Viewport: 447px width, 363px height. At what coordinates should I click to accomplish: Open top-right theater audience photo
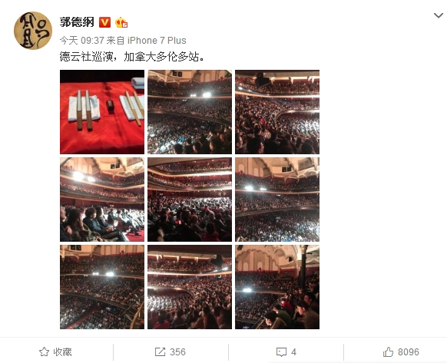[x=277, y=112]
